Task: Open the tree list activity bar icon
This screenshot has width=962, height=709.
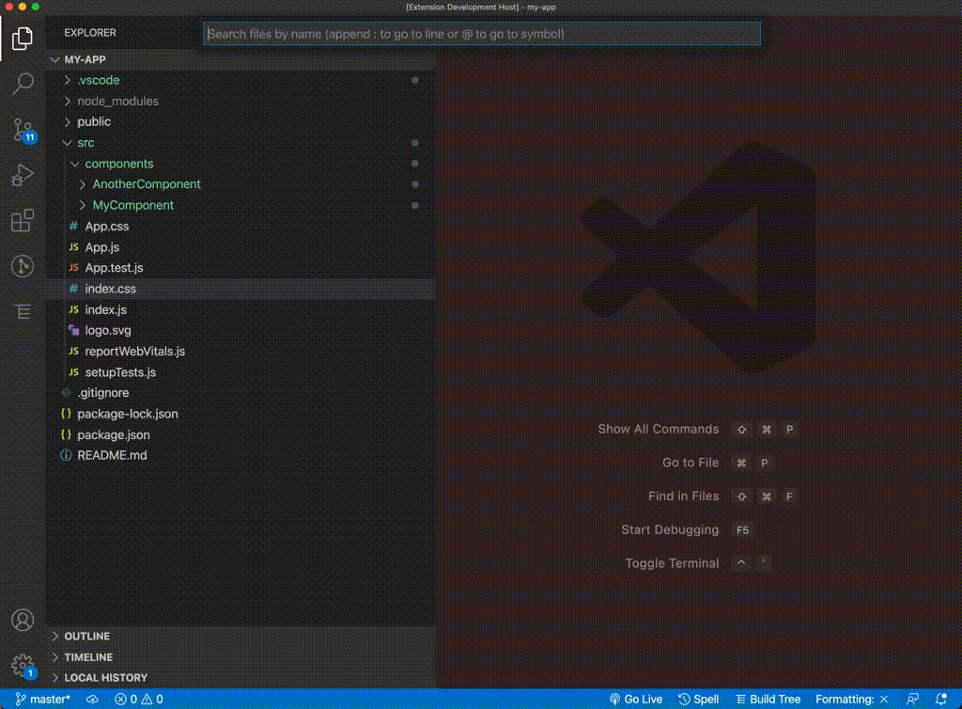Action: tap(23, 312)
